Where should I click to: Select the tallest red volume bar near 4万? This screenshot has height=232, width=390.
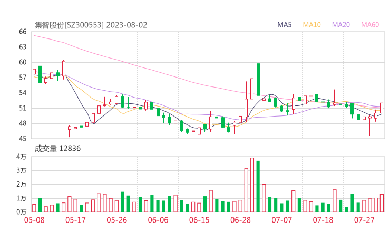252,185
